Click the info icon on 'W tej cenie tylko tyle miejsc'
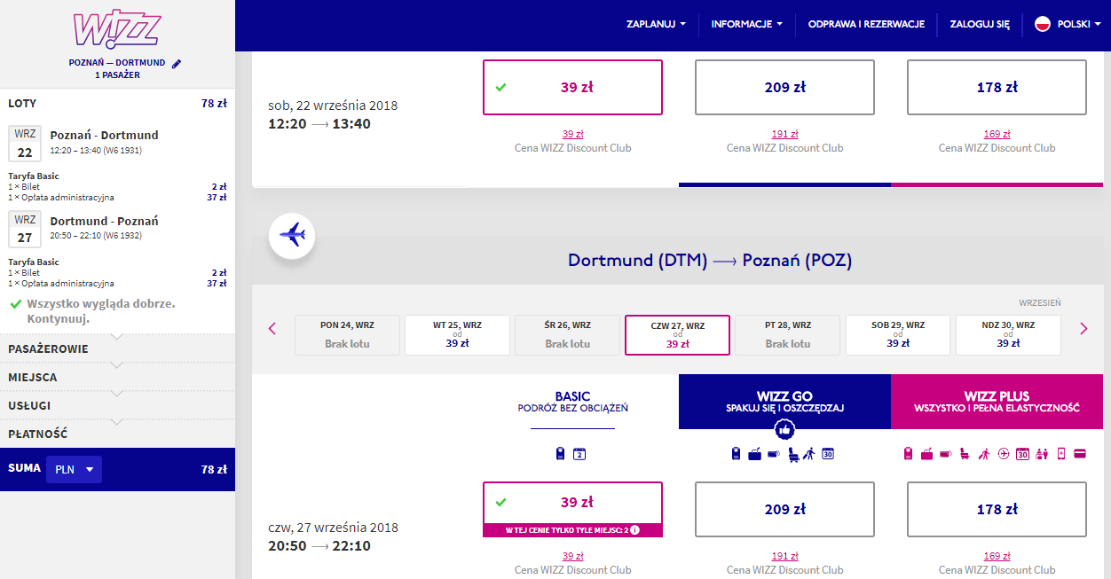Screen dimensions: 1111x579 click(x=634, y=530)
